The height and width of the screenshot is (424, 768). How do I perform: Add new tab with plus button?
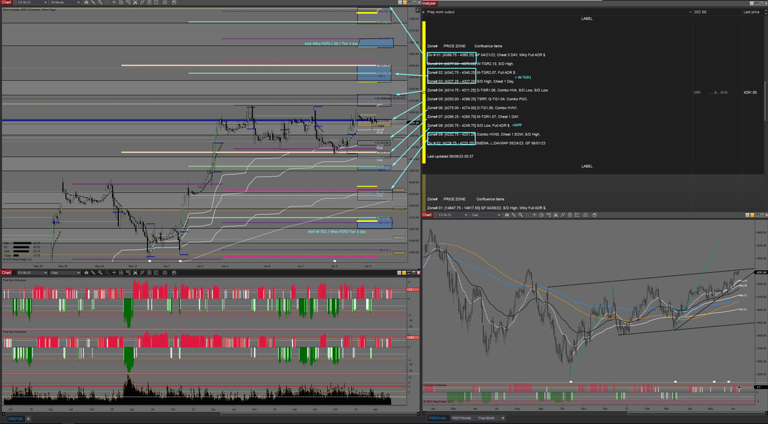[503, 418]
